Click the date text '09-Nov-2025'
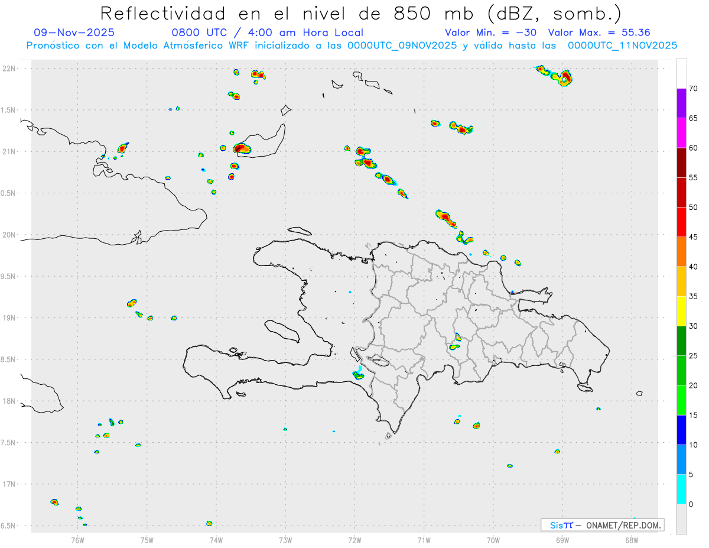 click(x=74, y=33)
